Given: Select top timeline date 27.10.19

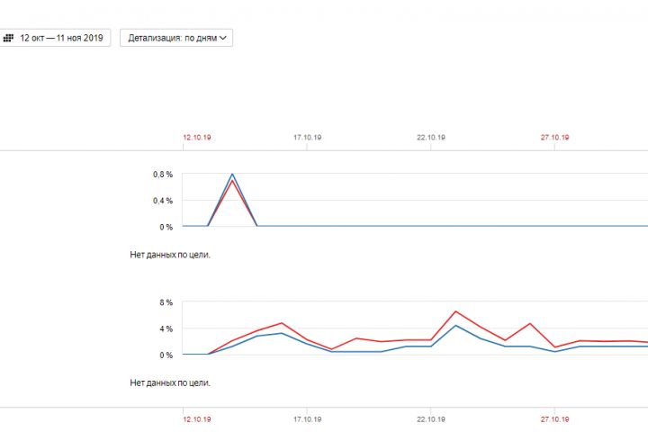Looking at the screenshot, I should 554,137.
